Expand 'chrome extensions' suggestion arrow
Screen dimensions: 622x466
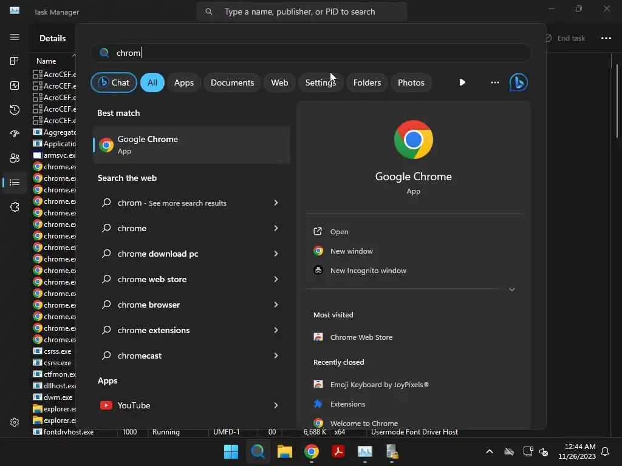[x=276, y=330]
